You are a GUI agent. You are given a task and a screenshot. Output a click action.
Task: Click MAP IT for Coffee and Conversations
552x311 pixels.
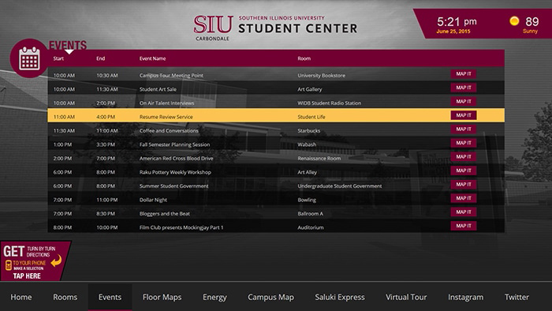pyautogui.click(x=464, y=129)
